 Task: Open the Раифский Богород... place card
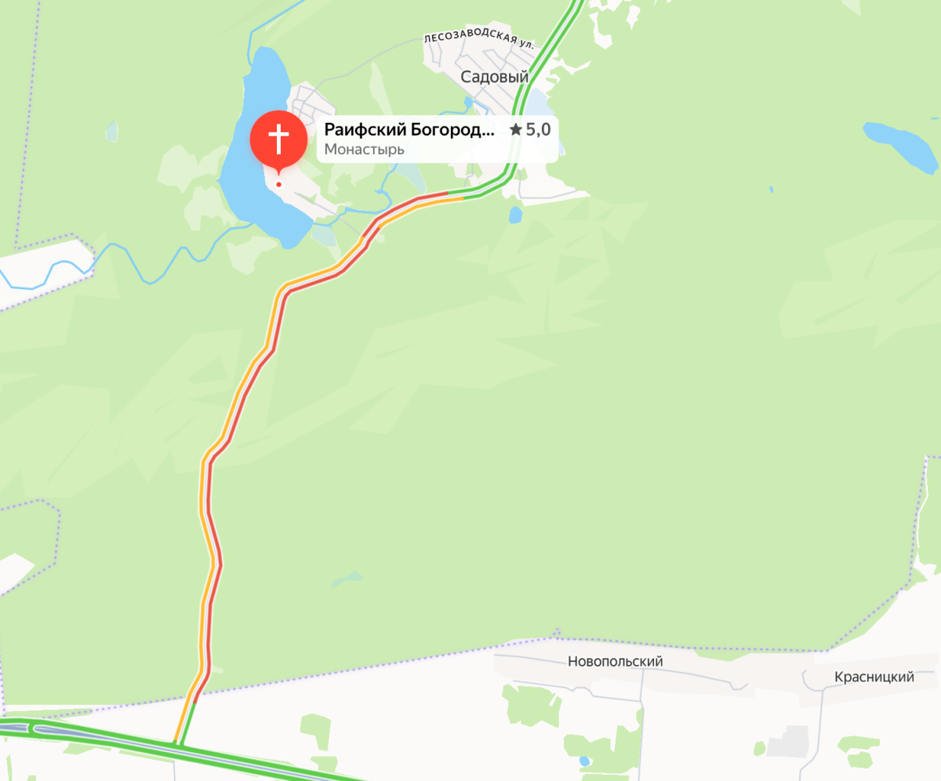click(438, 139)
